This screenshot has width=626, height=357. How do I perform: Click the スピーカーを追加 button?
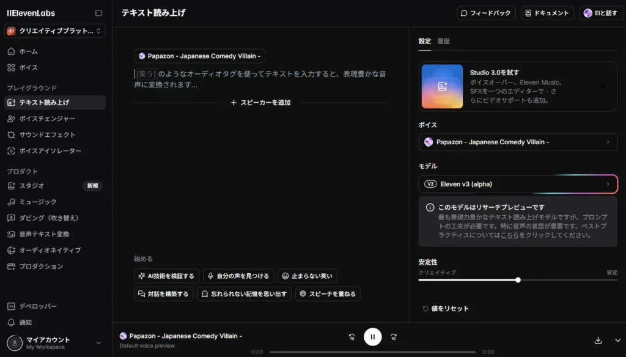pyautogui.click(x=260, y=103)
